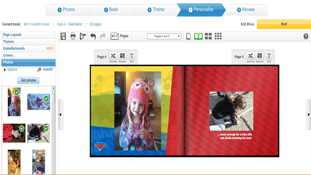Click the bike ride caption text
Screen dimensions: 311x175
tap(235, 136)
